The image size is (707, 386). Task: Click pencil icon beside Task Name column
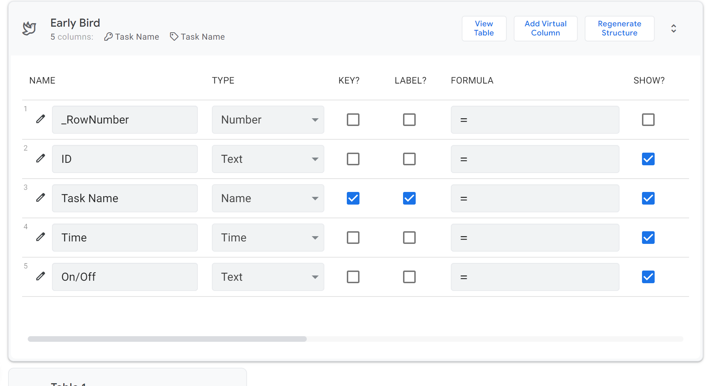click(x=41, y=198)
